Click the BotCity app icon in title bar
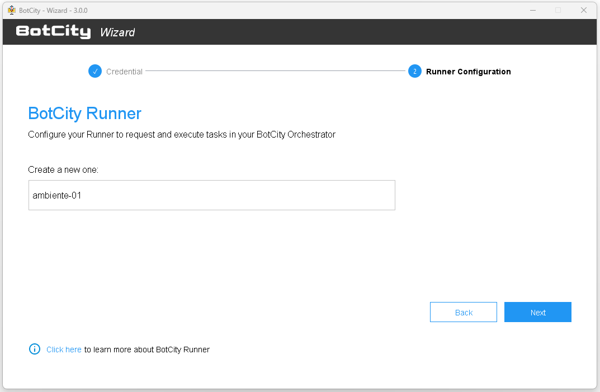 11,10
